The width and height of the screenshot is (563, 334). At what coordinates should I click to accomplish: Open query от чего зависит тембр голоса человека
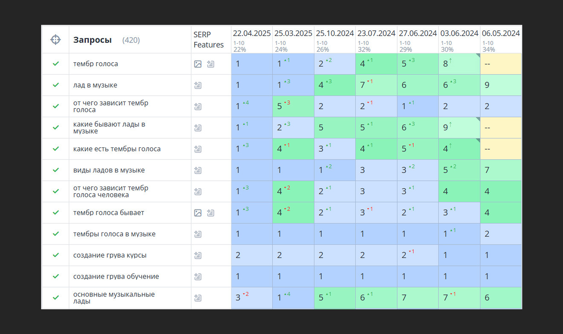pyautogui.click(x=111, y=191)
